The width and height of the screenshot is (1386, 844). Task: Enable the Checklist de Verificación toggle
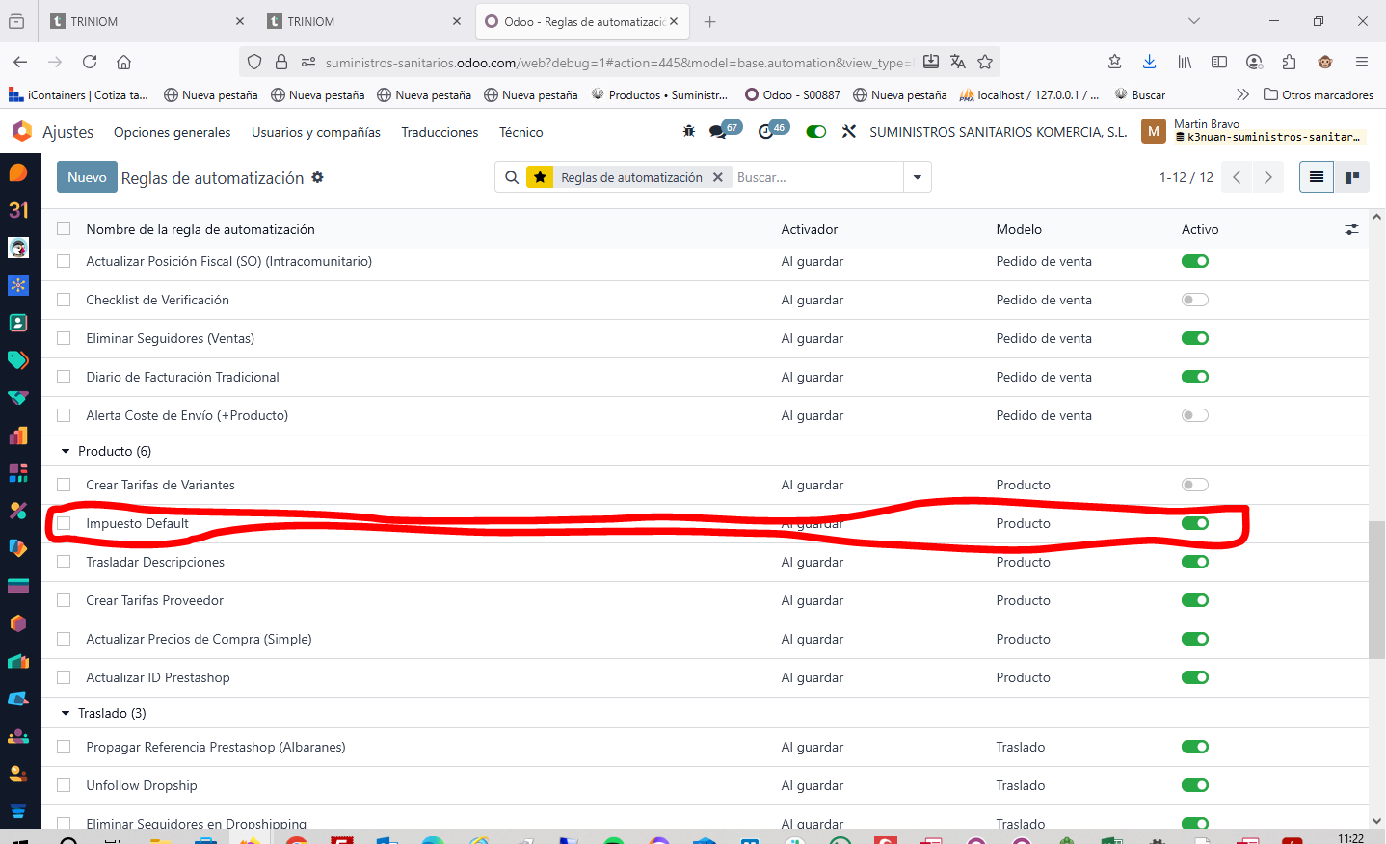click(1195, 300)
